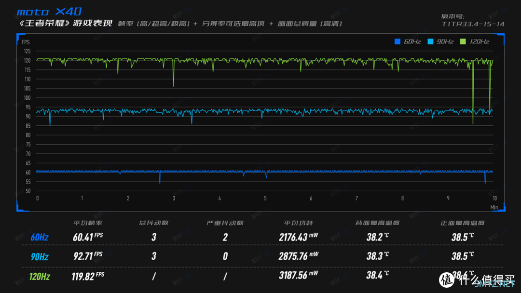The height and width of the screenshot is (293, 521).
Task: Select the 120Hz legend label in chart
Action: click(x=480, y=41)
